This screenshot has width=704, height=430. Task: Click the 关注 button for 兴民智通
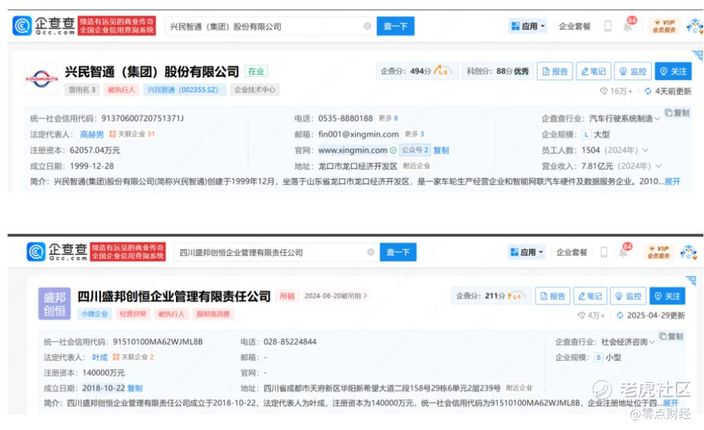673,71
